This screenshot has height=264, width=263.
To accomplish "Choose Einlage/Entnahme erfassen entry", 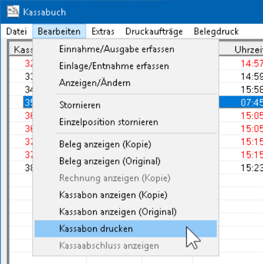I will [x=126, y=66].
